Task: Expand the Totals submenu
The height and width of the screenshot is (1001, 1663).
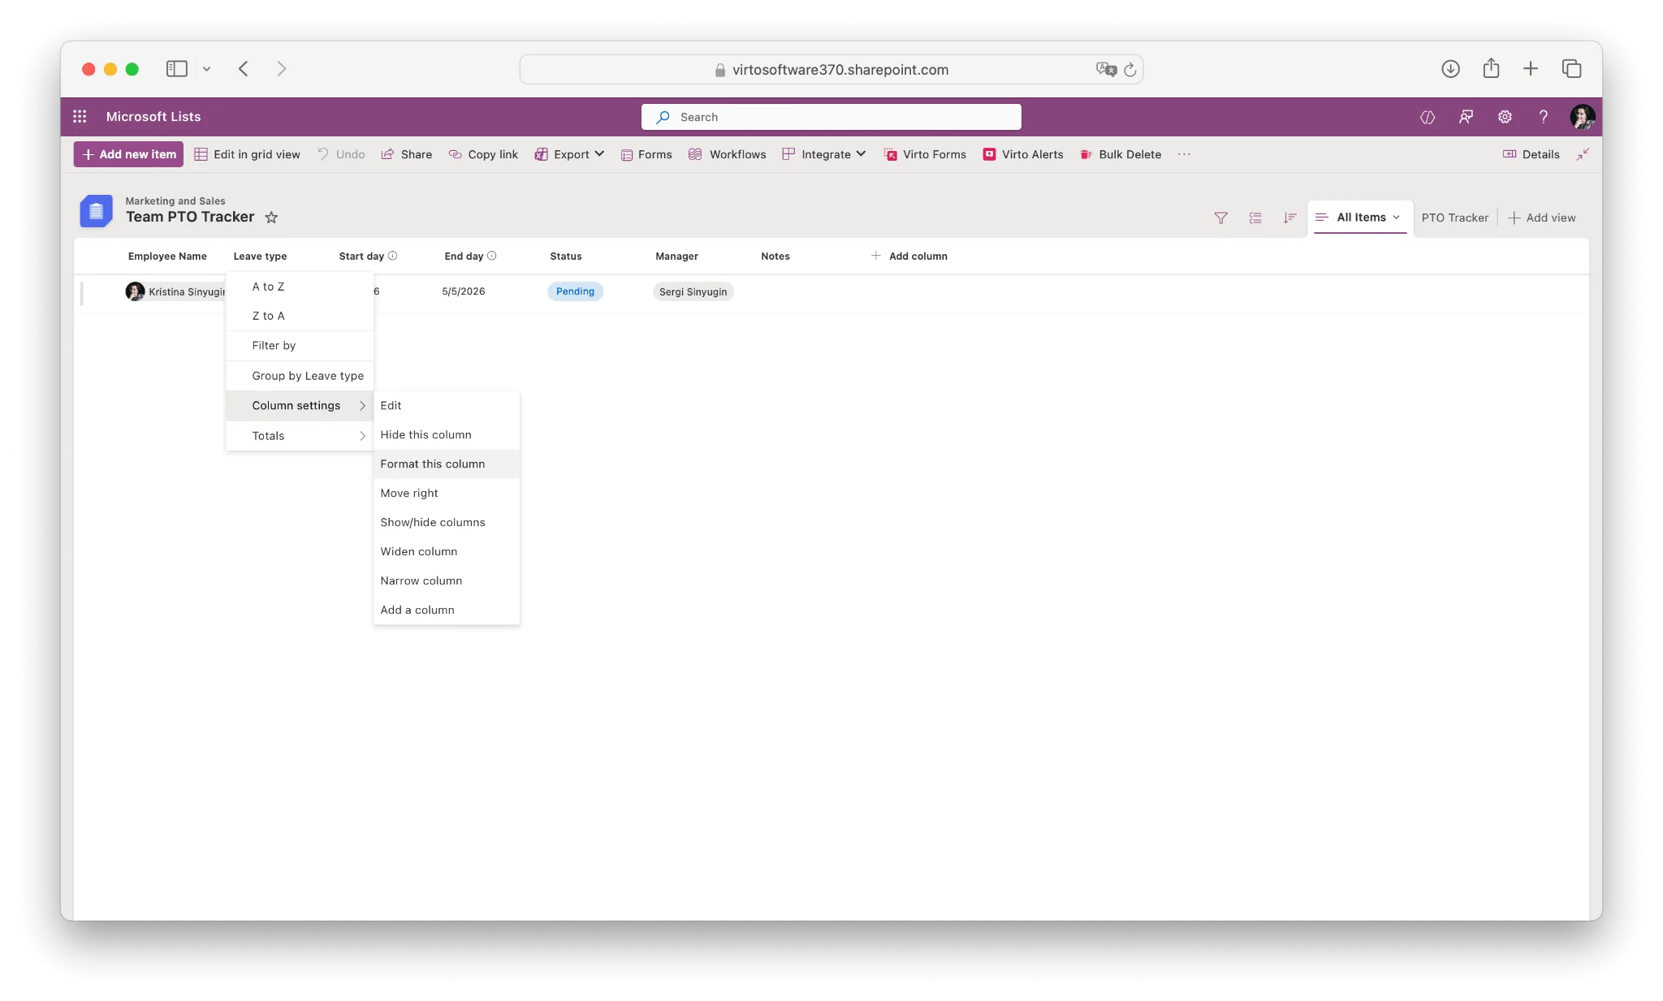Action: click(300, 436)
